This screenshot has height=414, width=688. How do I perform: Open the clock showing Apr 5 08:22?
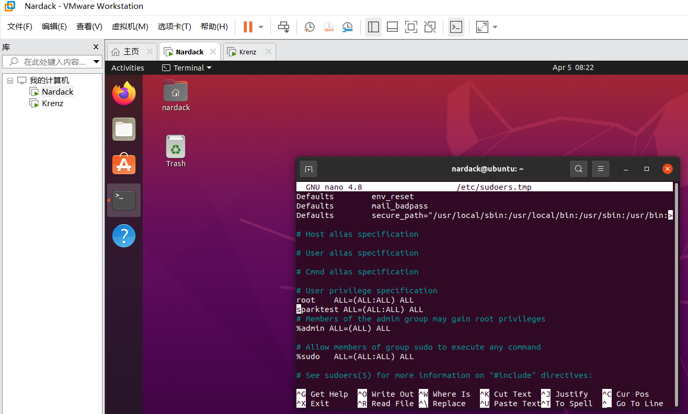pyautogui.click(x=573, y=67)
